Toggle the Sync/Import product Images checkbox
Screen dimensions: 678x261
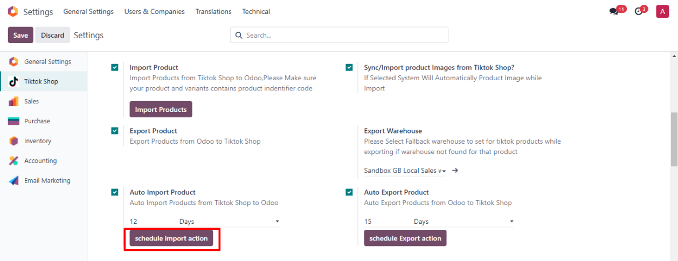[x=349, y=68]
